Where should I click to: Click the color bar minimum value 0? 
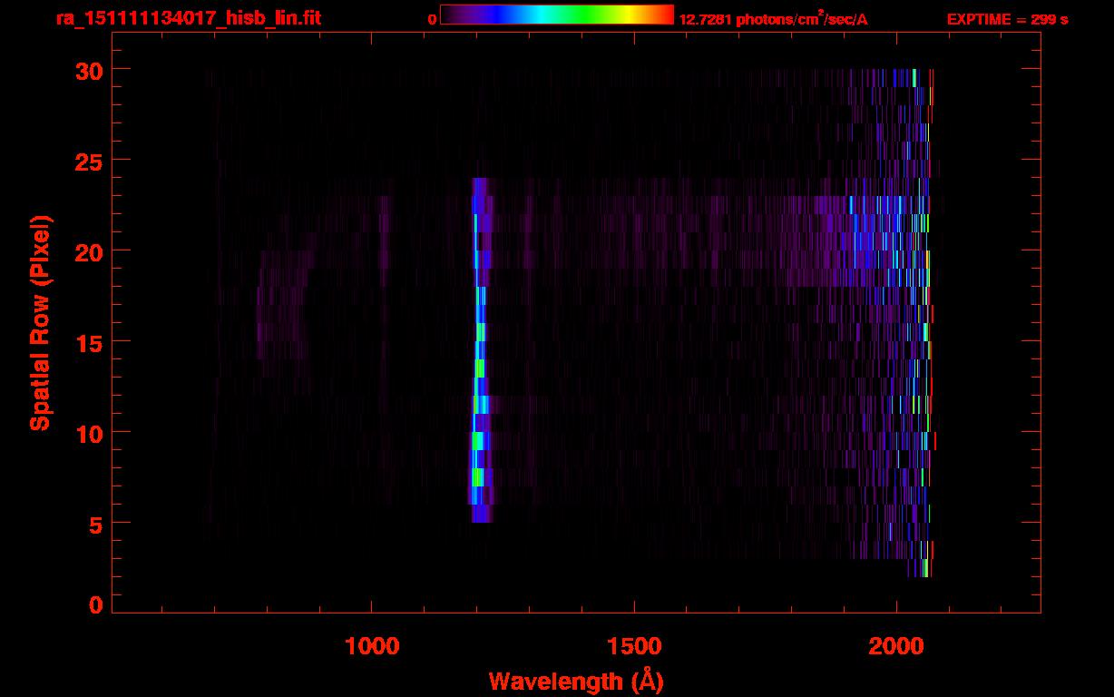pyautogui.click(x=433, y=20)
